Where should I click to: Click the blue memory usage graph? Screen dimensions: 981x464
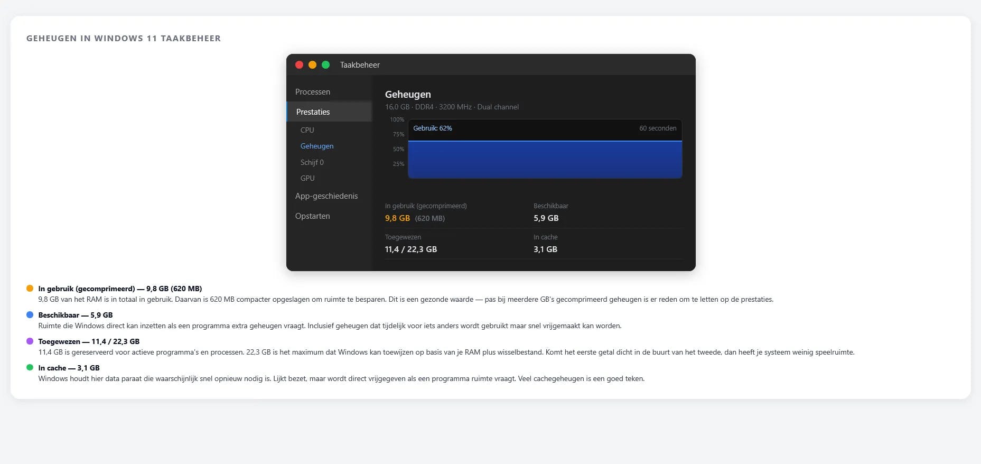point(545,160)
